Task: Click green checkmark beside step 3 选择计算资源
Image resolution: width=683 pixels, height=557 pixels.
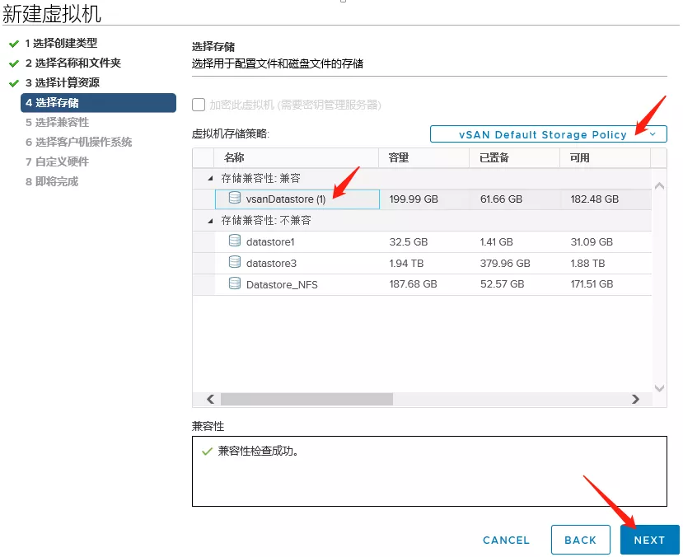Action: click(13, 83)
